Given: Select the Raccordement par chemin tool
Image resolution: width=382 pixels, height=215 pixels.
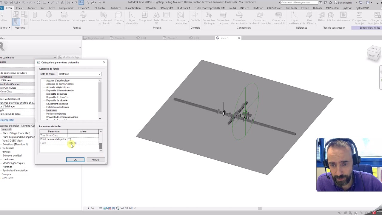Looking at the screenshot, I should click(x=104, y=18).
